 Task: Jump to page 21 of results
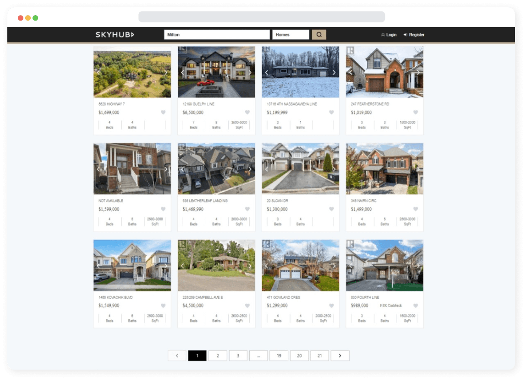pos(319,355)
